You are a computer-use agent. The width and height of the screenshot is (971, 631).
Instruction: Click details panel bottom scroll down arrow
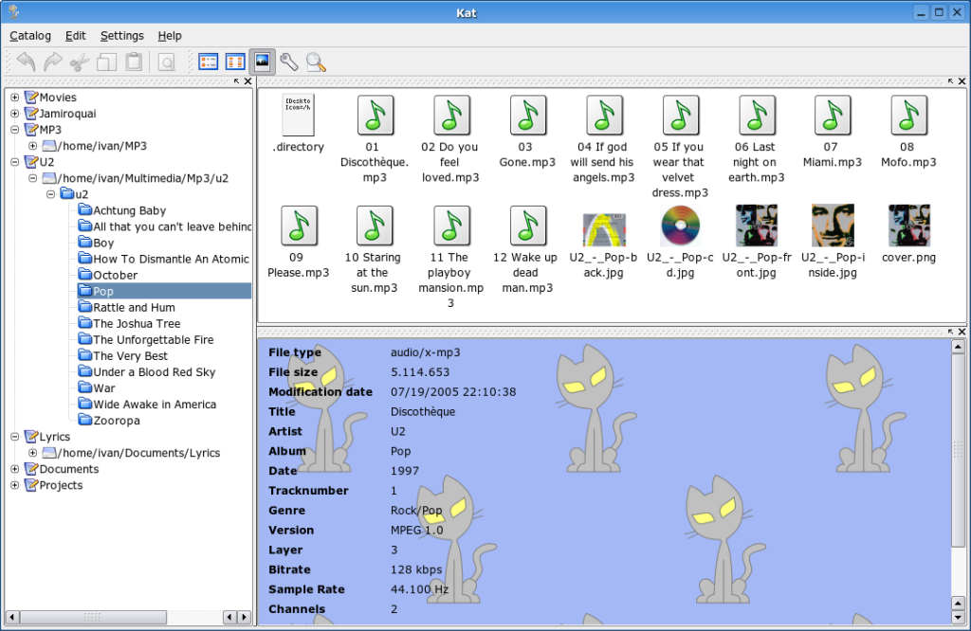(958, 618)
